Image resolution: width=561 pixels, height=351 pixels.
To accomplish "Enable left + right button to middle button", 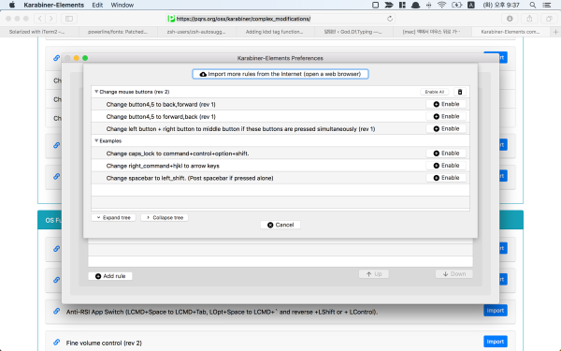I will (x=446, y=128).
